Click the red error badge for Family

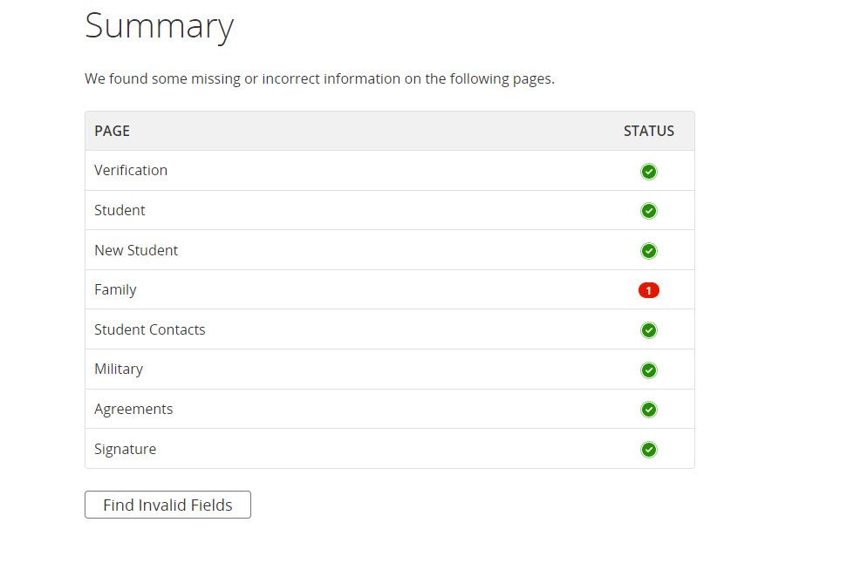[648, 290]
